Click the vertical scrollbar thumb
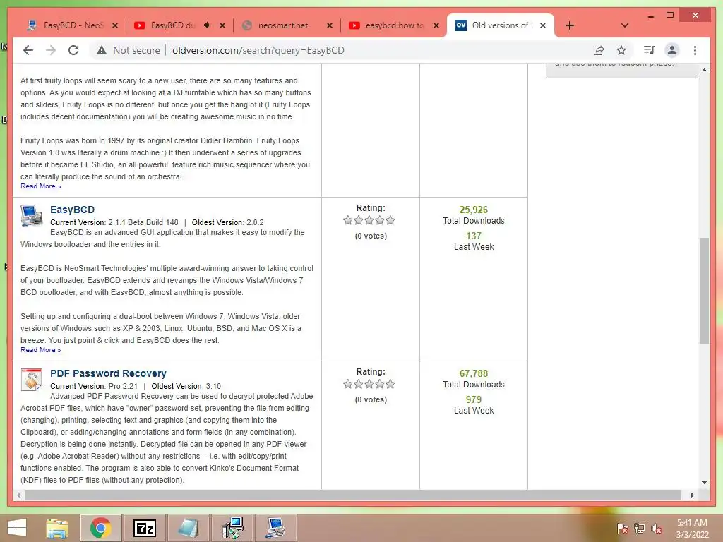This screenshot has height=542, width=723. pyautogui.click(x=704, y=290)
